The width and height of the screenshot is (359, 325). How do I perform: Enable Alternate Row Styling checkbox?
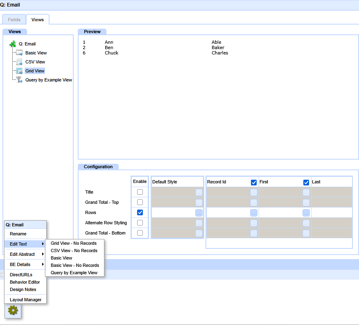click(140, 223)
